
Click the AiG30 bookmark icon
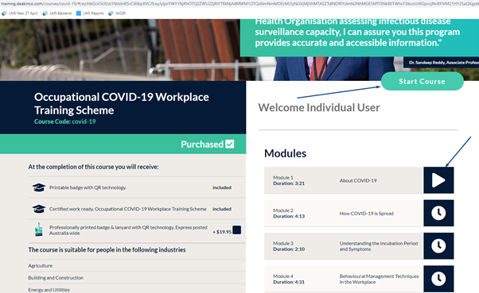coord(111,13)
